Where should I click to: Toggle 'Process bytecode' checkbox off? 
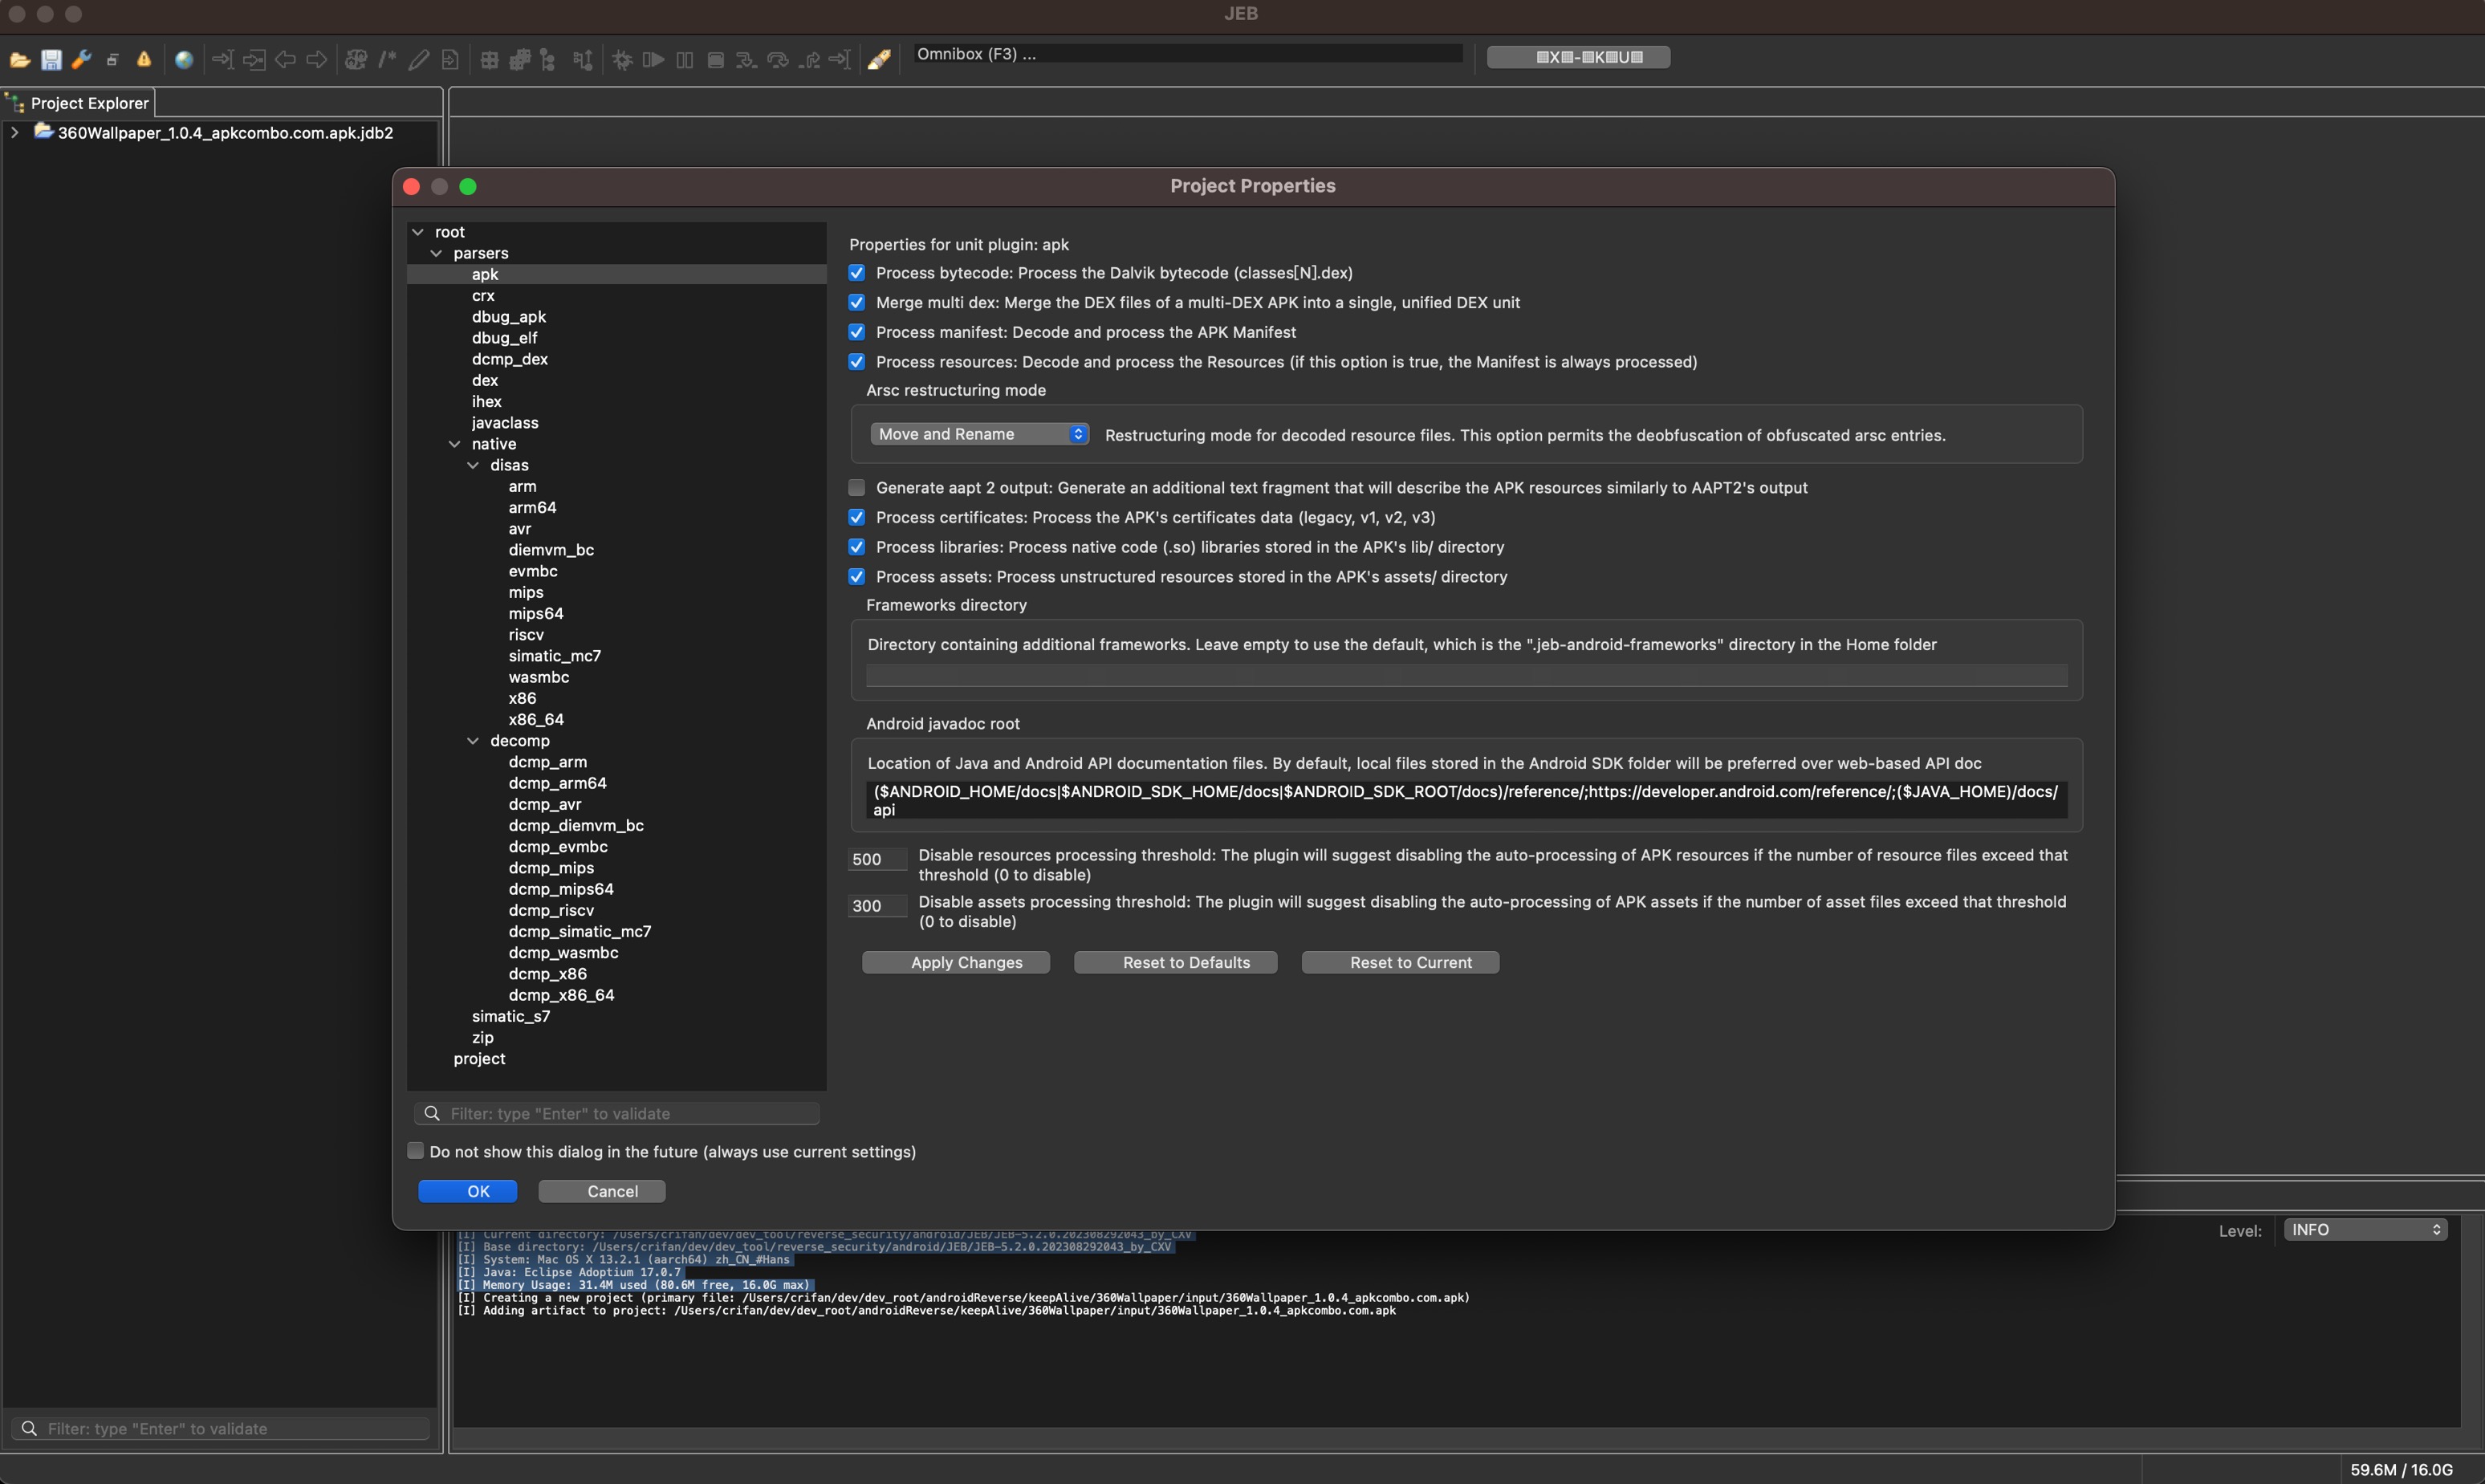(x=856, y=274)
